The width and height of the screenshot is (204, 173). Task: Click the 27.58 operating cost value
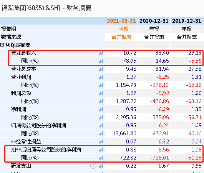[195, 69]
